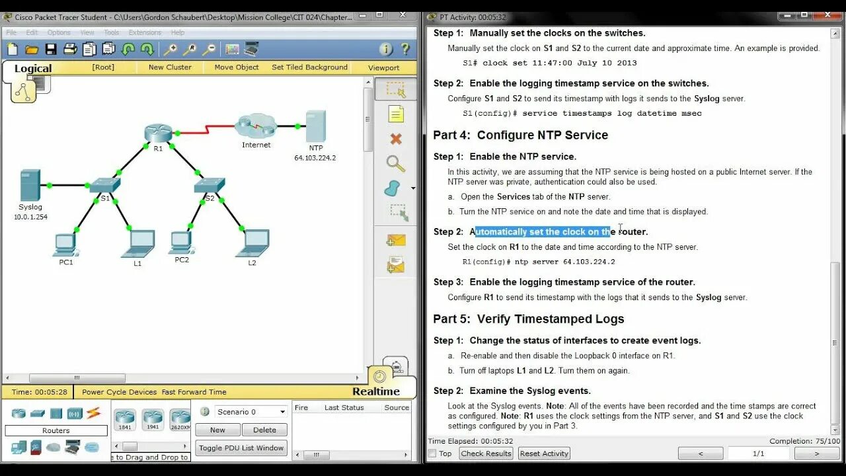Switch to the Logical workspace tab

coord(32,69)
